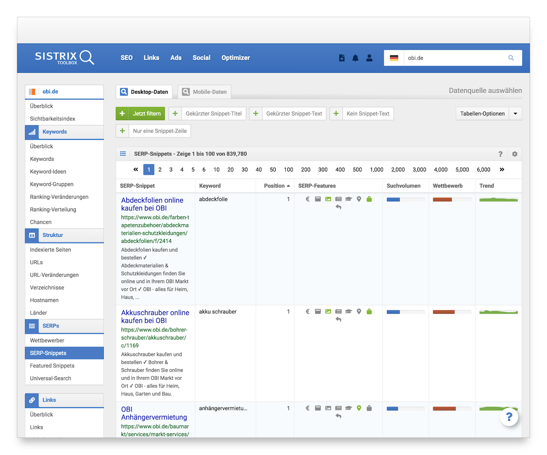Screen dimensions: 547x455
Task: Click the German flag country selector
Action: [394, 58]
